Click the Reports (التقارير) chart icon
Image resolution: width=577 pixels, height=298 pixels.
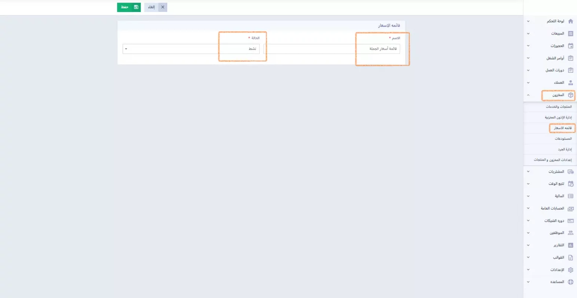[x=571, y=245]
